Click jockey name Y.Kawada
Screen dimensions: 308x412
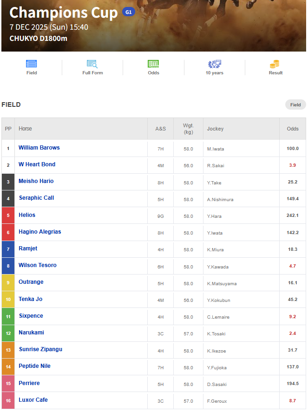pyautogui.click(x=218, y=267)
